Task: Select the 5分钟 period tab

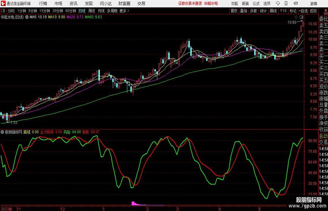Action: click(33, 11)
